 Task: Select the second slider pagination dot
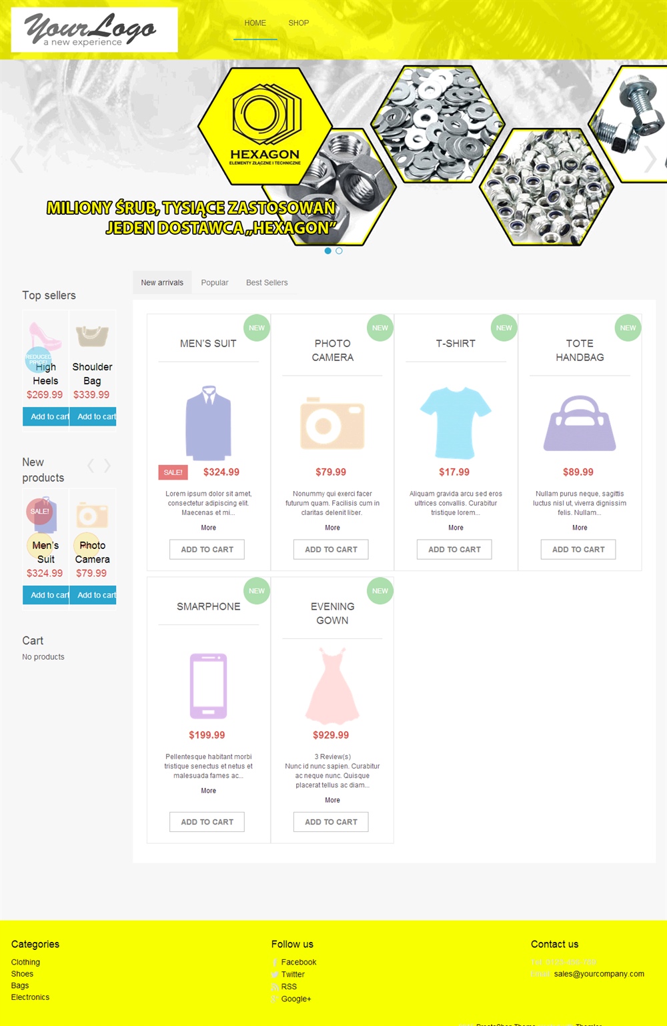339,251
